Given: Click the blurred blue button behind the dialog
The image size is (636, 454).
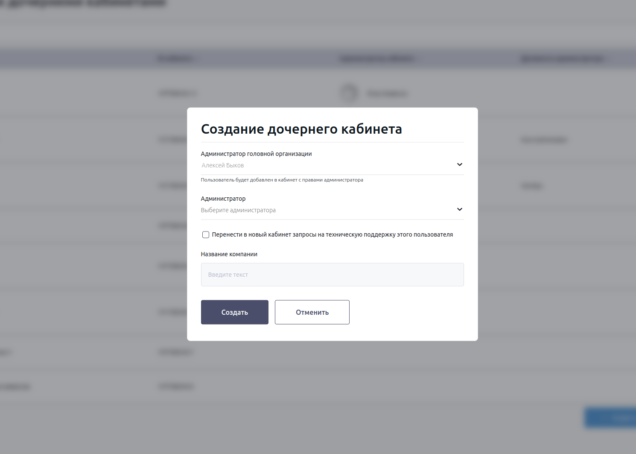Looking at the screenshot, I should (610, 417).
